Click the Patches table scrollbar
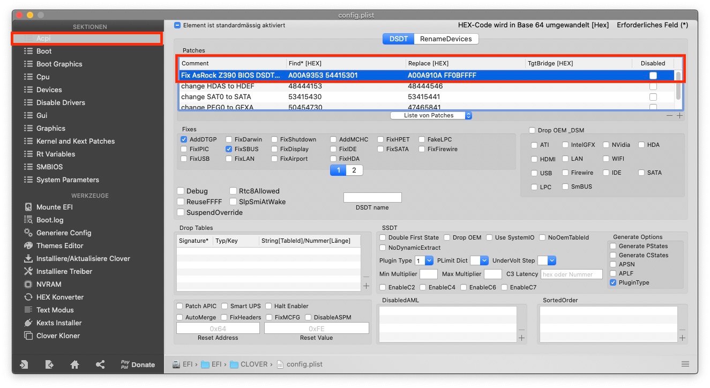The width and height of the screenshot is (710, 388). click(x=678, y=85)
